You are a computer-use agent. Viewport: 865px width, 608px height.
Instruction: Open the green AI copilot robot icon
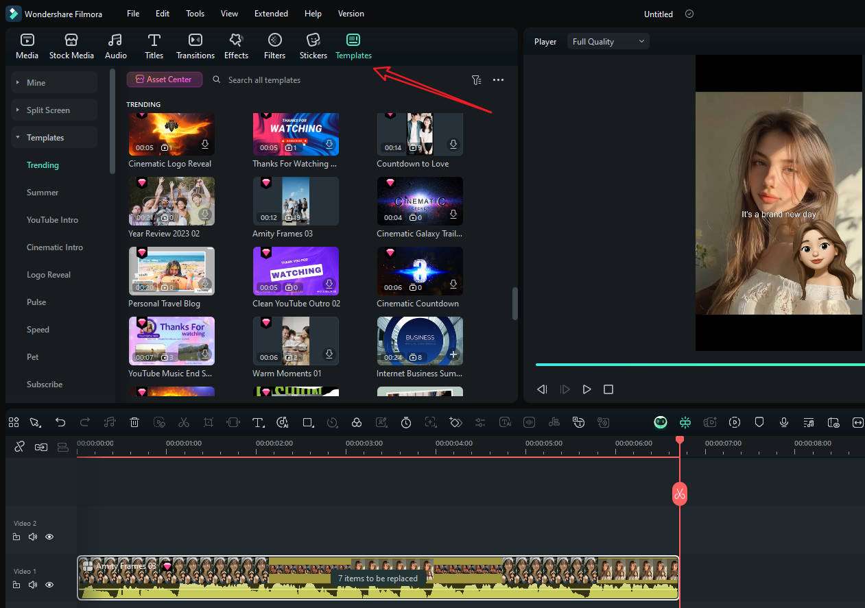coord(661,422)
